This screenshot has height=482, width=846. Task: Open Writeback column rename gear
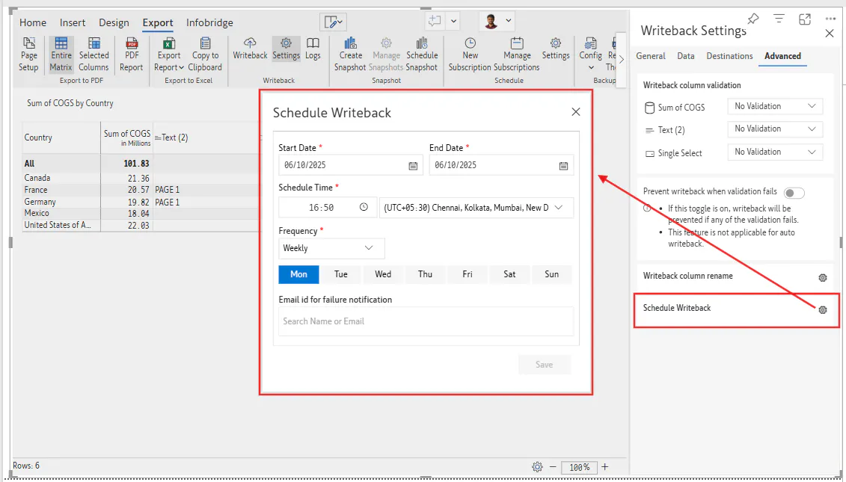tap(822, 278)
